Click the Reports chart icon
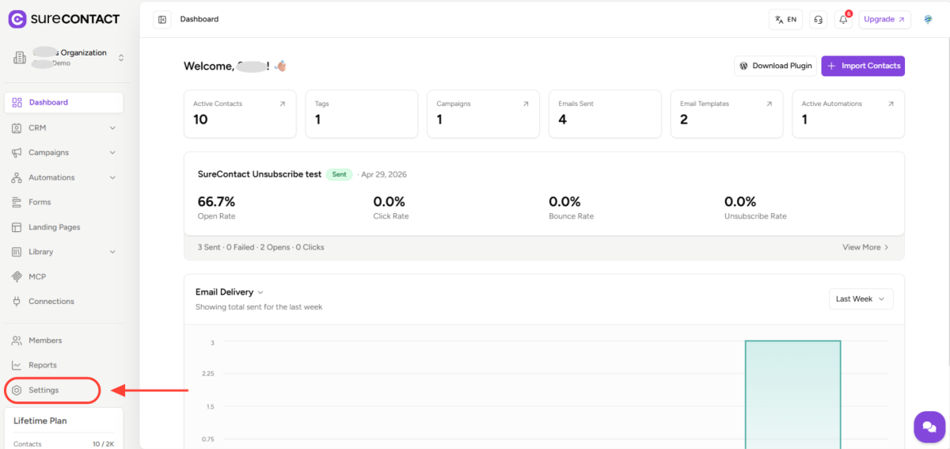The width and height of the screenshot is (950, 449). click(17, 365)
